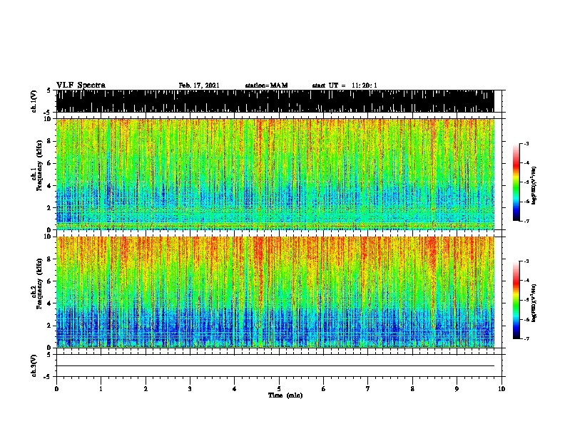Click the ch.2 spectrogram color bar

[516, 300]
